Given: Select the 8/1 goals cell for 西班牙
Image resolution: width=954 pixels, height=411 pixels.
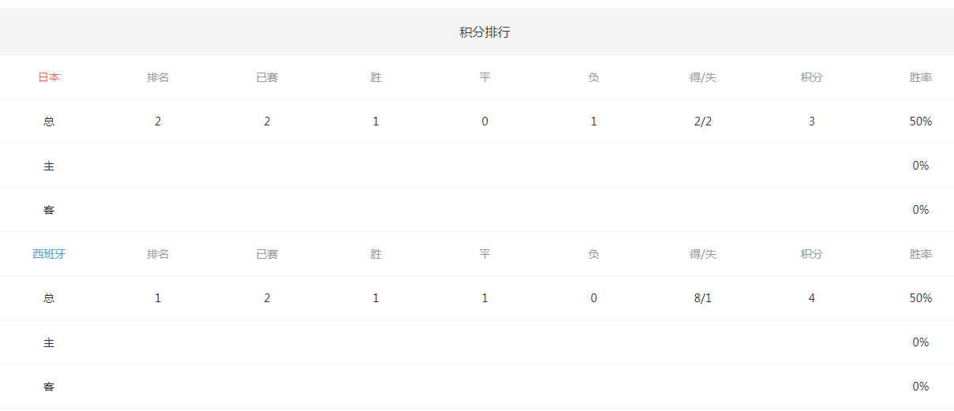Looking at the screenshot, I should [x=702, y=298].
